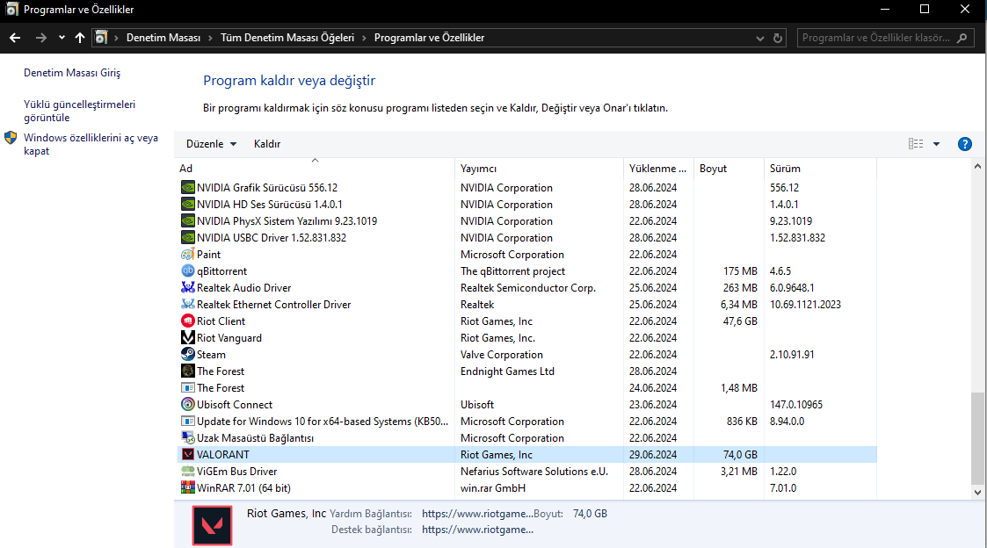This screenshot has width=987, height=548.
Task: Click the Kaldır button
Action: pos(267,144)
